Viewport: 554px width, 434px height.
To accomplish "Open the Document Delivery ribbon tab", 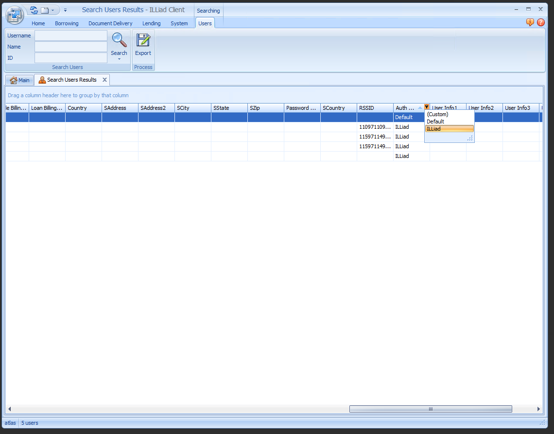I will point(110,23).
